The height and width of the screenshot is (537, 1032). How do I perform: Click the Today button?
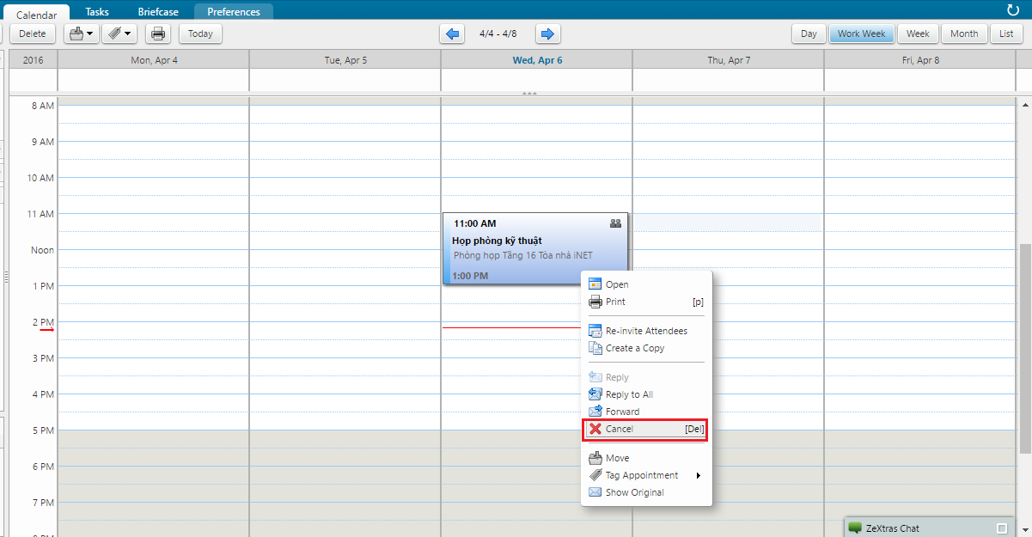click(200, 34)
